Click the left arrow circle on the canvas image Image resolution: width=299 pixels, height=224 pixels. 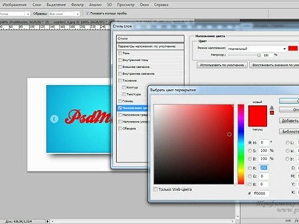(54, 119)
